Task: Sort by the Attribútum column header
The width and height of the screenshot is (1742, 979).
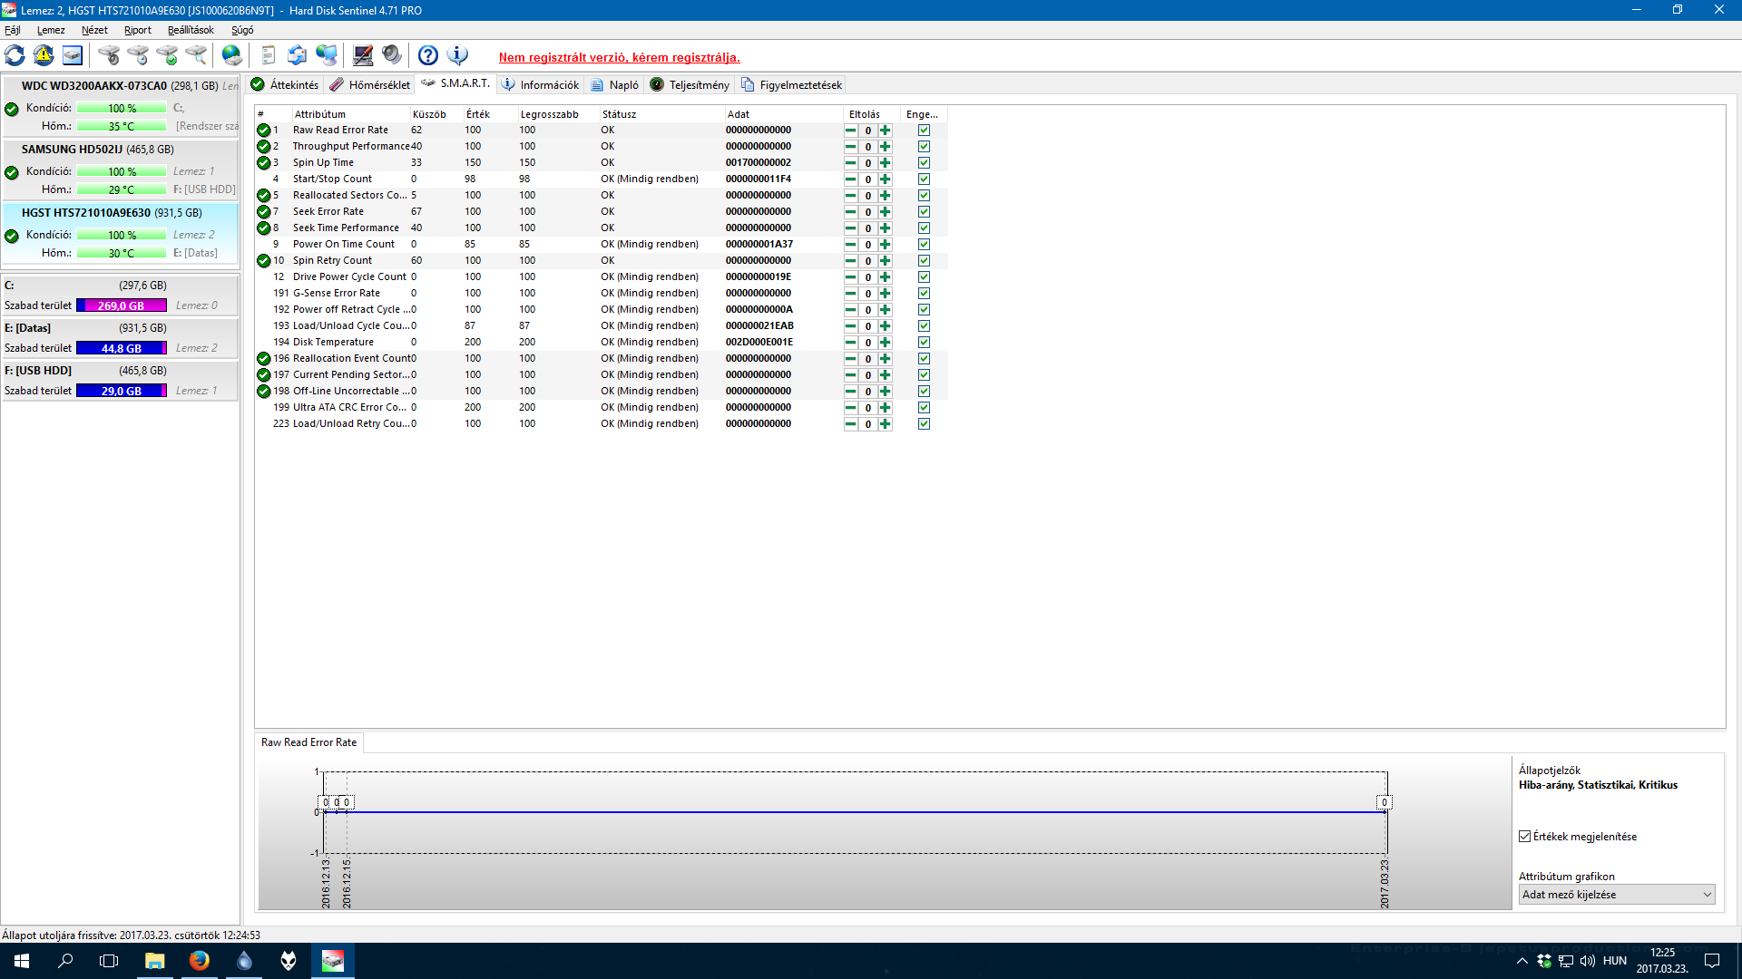Action: [351, 114]
